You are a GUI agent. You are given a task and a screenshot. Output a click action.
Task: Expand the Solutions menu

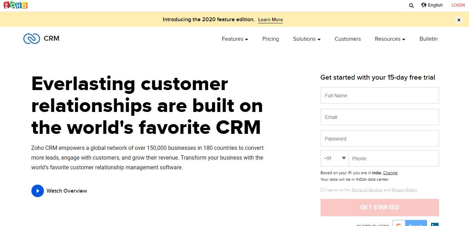pos(307,39)
